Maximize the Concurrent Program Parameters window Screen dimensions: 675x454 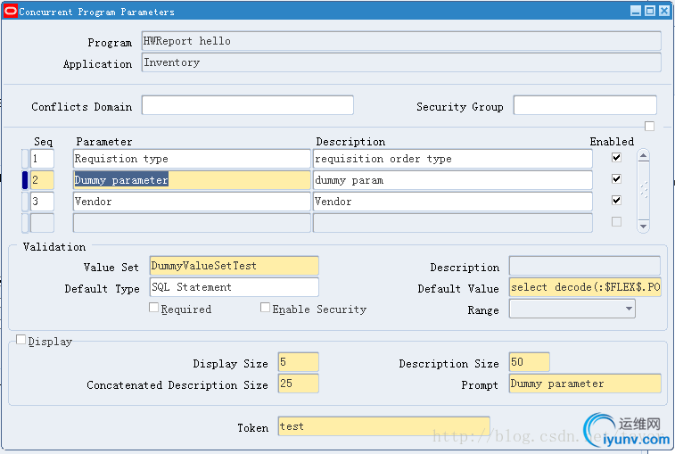tap(650, 12)
